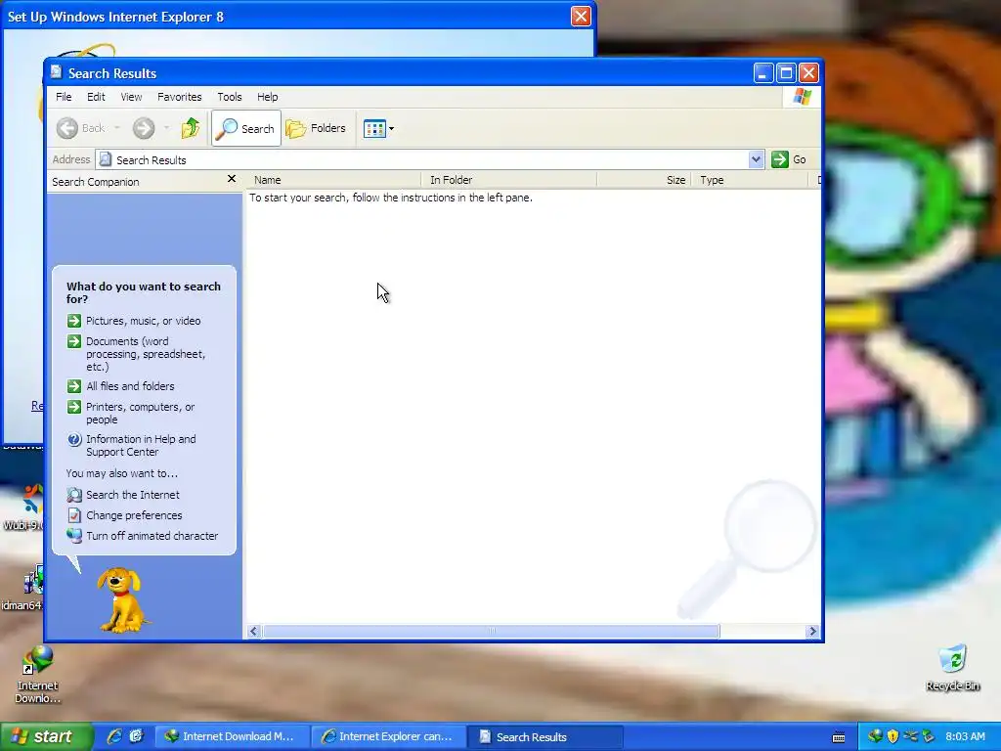This screenshot has width=1001, height=751.
Task: Click the keyboard icon on the taskbar
Action: click(x=839, y=737)
